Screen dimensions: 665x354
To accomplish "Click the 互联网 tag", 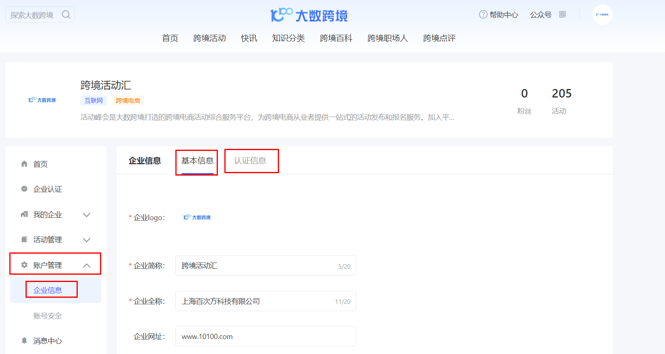I will point(94,100).
